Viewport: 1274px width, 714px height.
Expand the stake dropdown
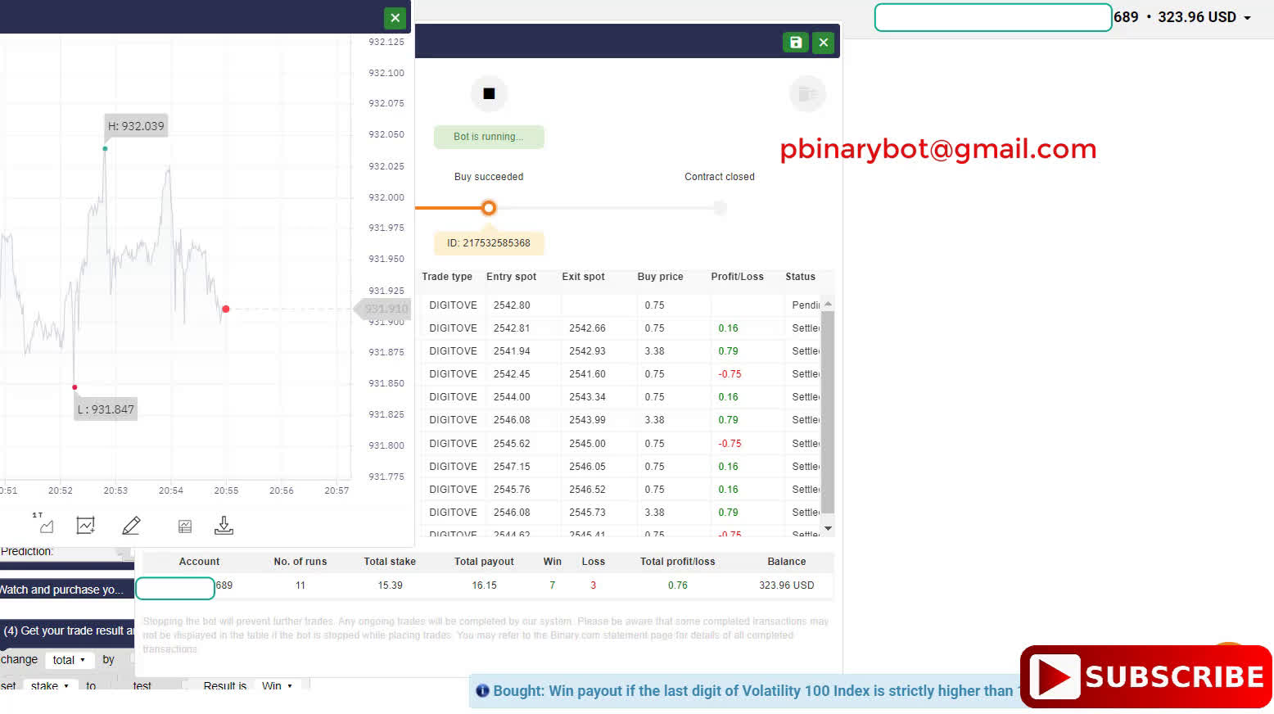tap(50, 686)
